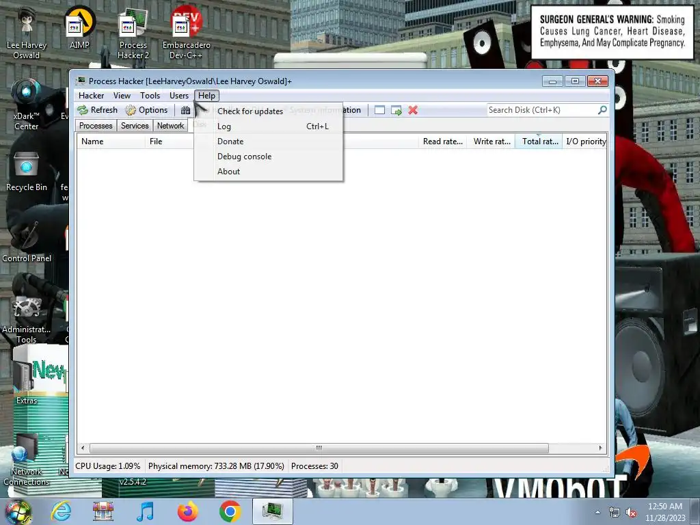
Task: Sort by the Read rate column header
Action: coord(443,142)
